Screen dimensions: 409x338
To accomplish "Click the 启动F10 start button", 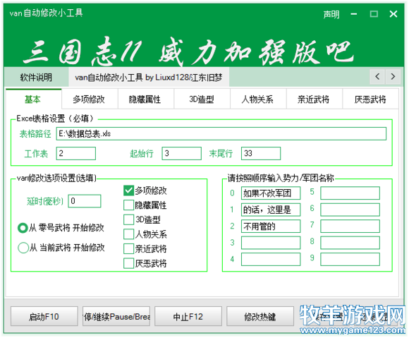I will point(44,316).
